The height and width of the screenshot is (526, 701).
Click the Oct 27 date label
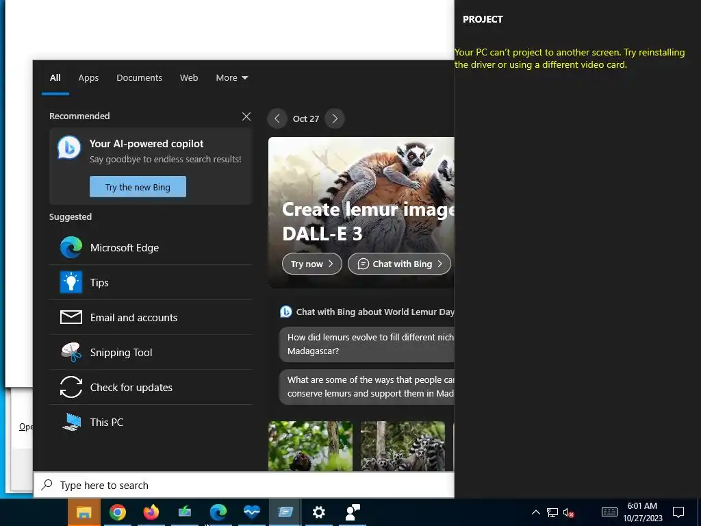point(306,119)
